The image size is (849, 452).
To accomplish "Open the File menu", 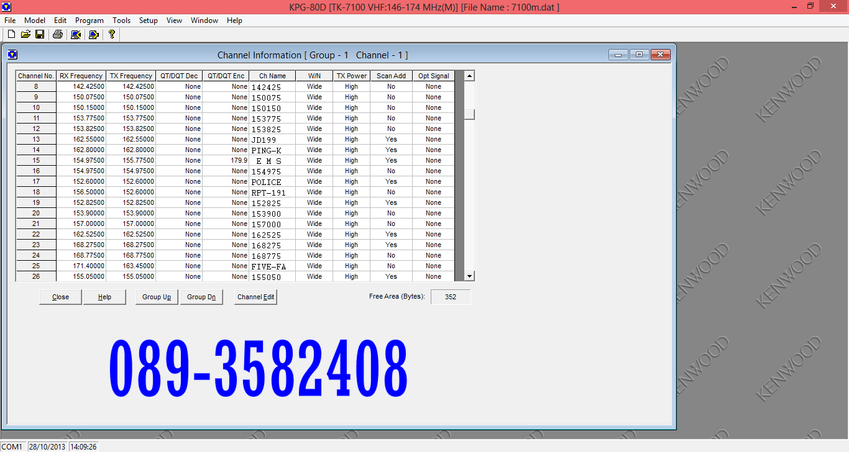I will tap(10, 20).
